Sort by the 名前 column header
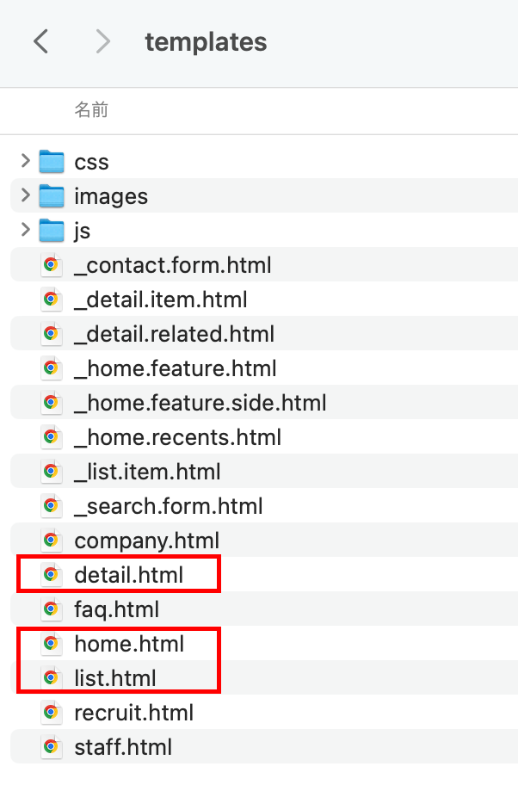The height and width of the screenshot is (791, 518). pyautogui.click(x=91, y=110)
